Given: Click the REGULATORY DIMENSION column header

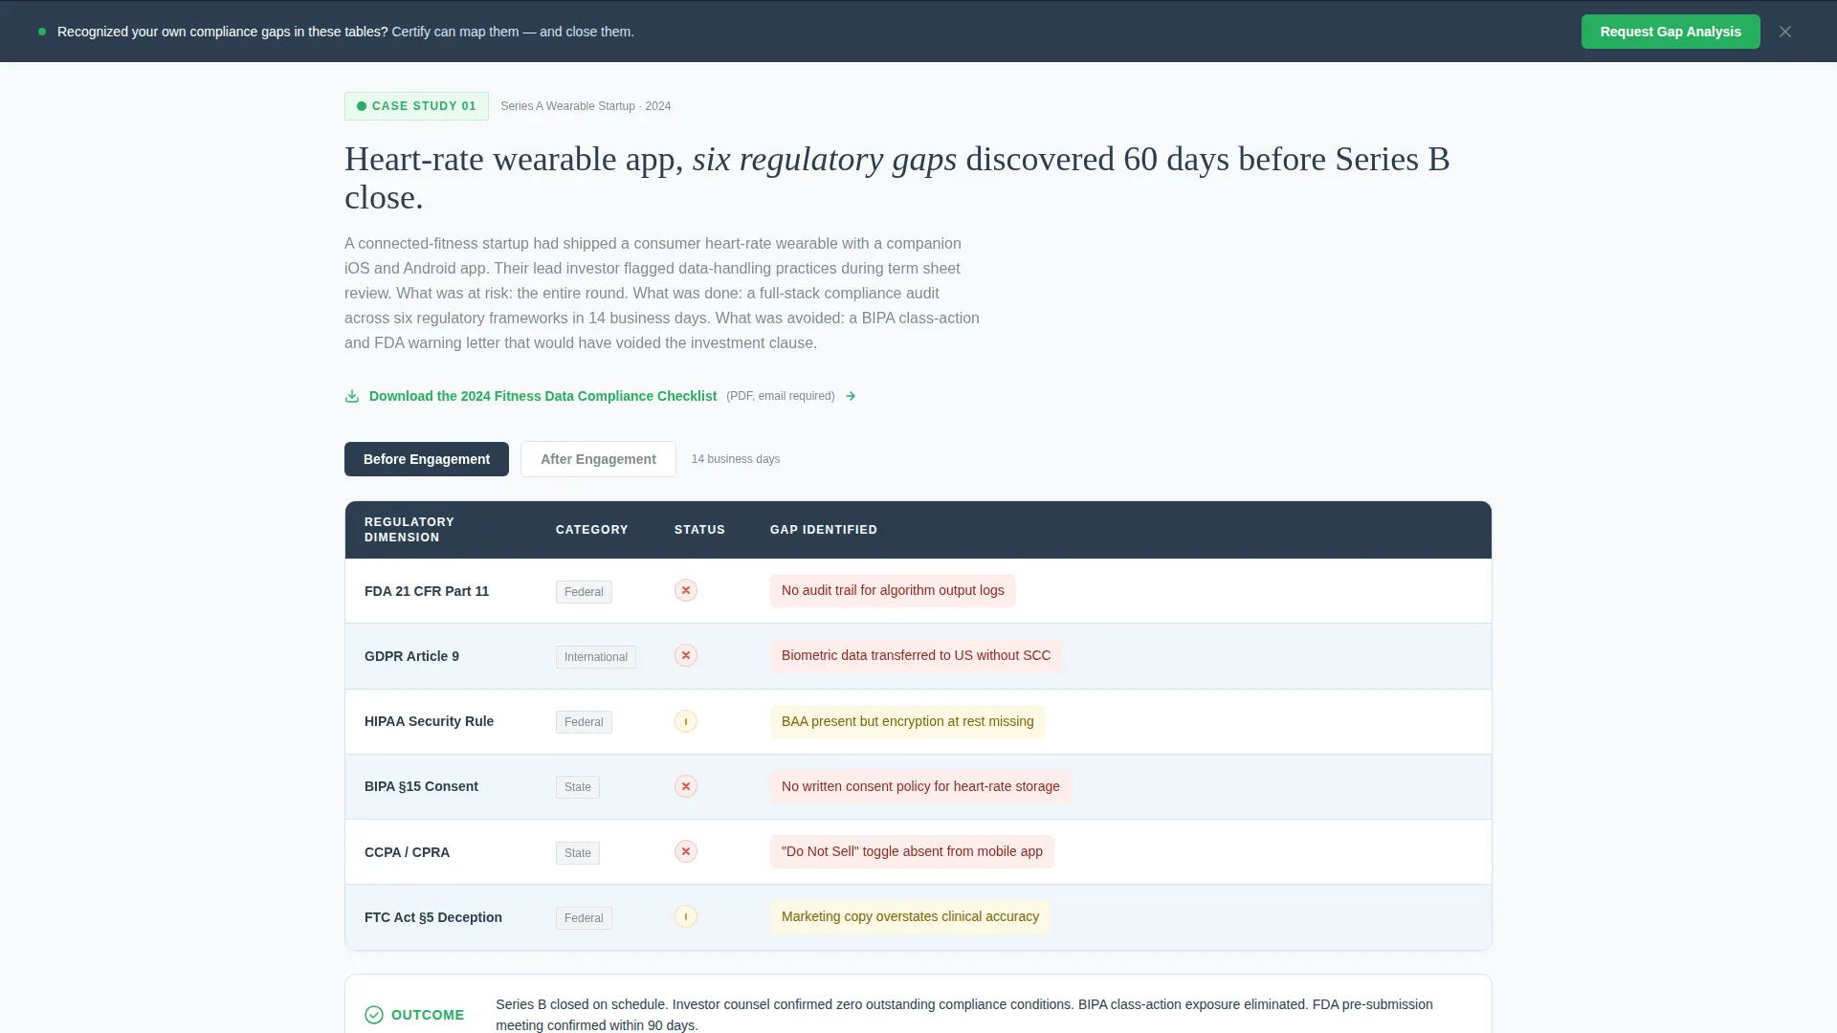Looking at the screenshot, I should pyautogui.click(x=409, y=530).
